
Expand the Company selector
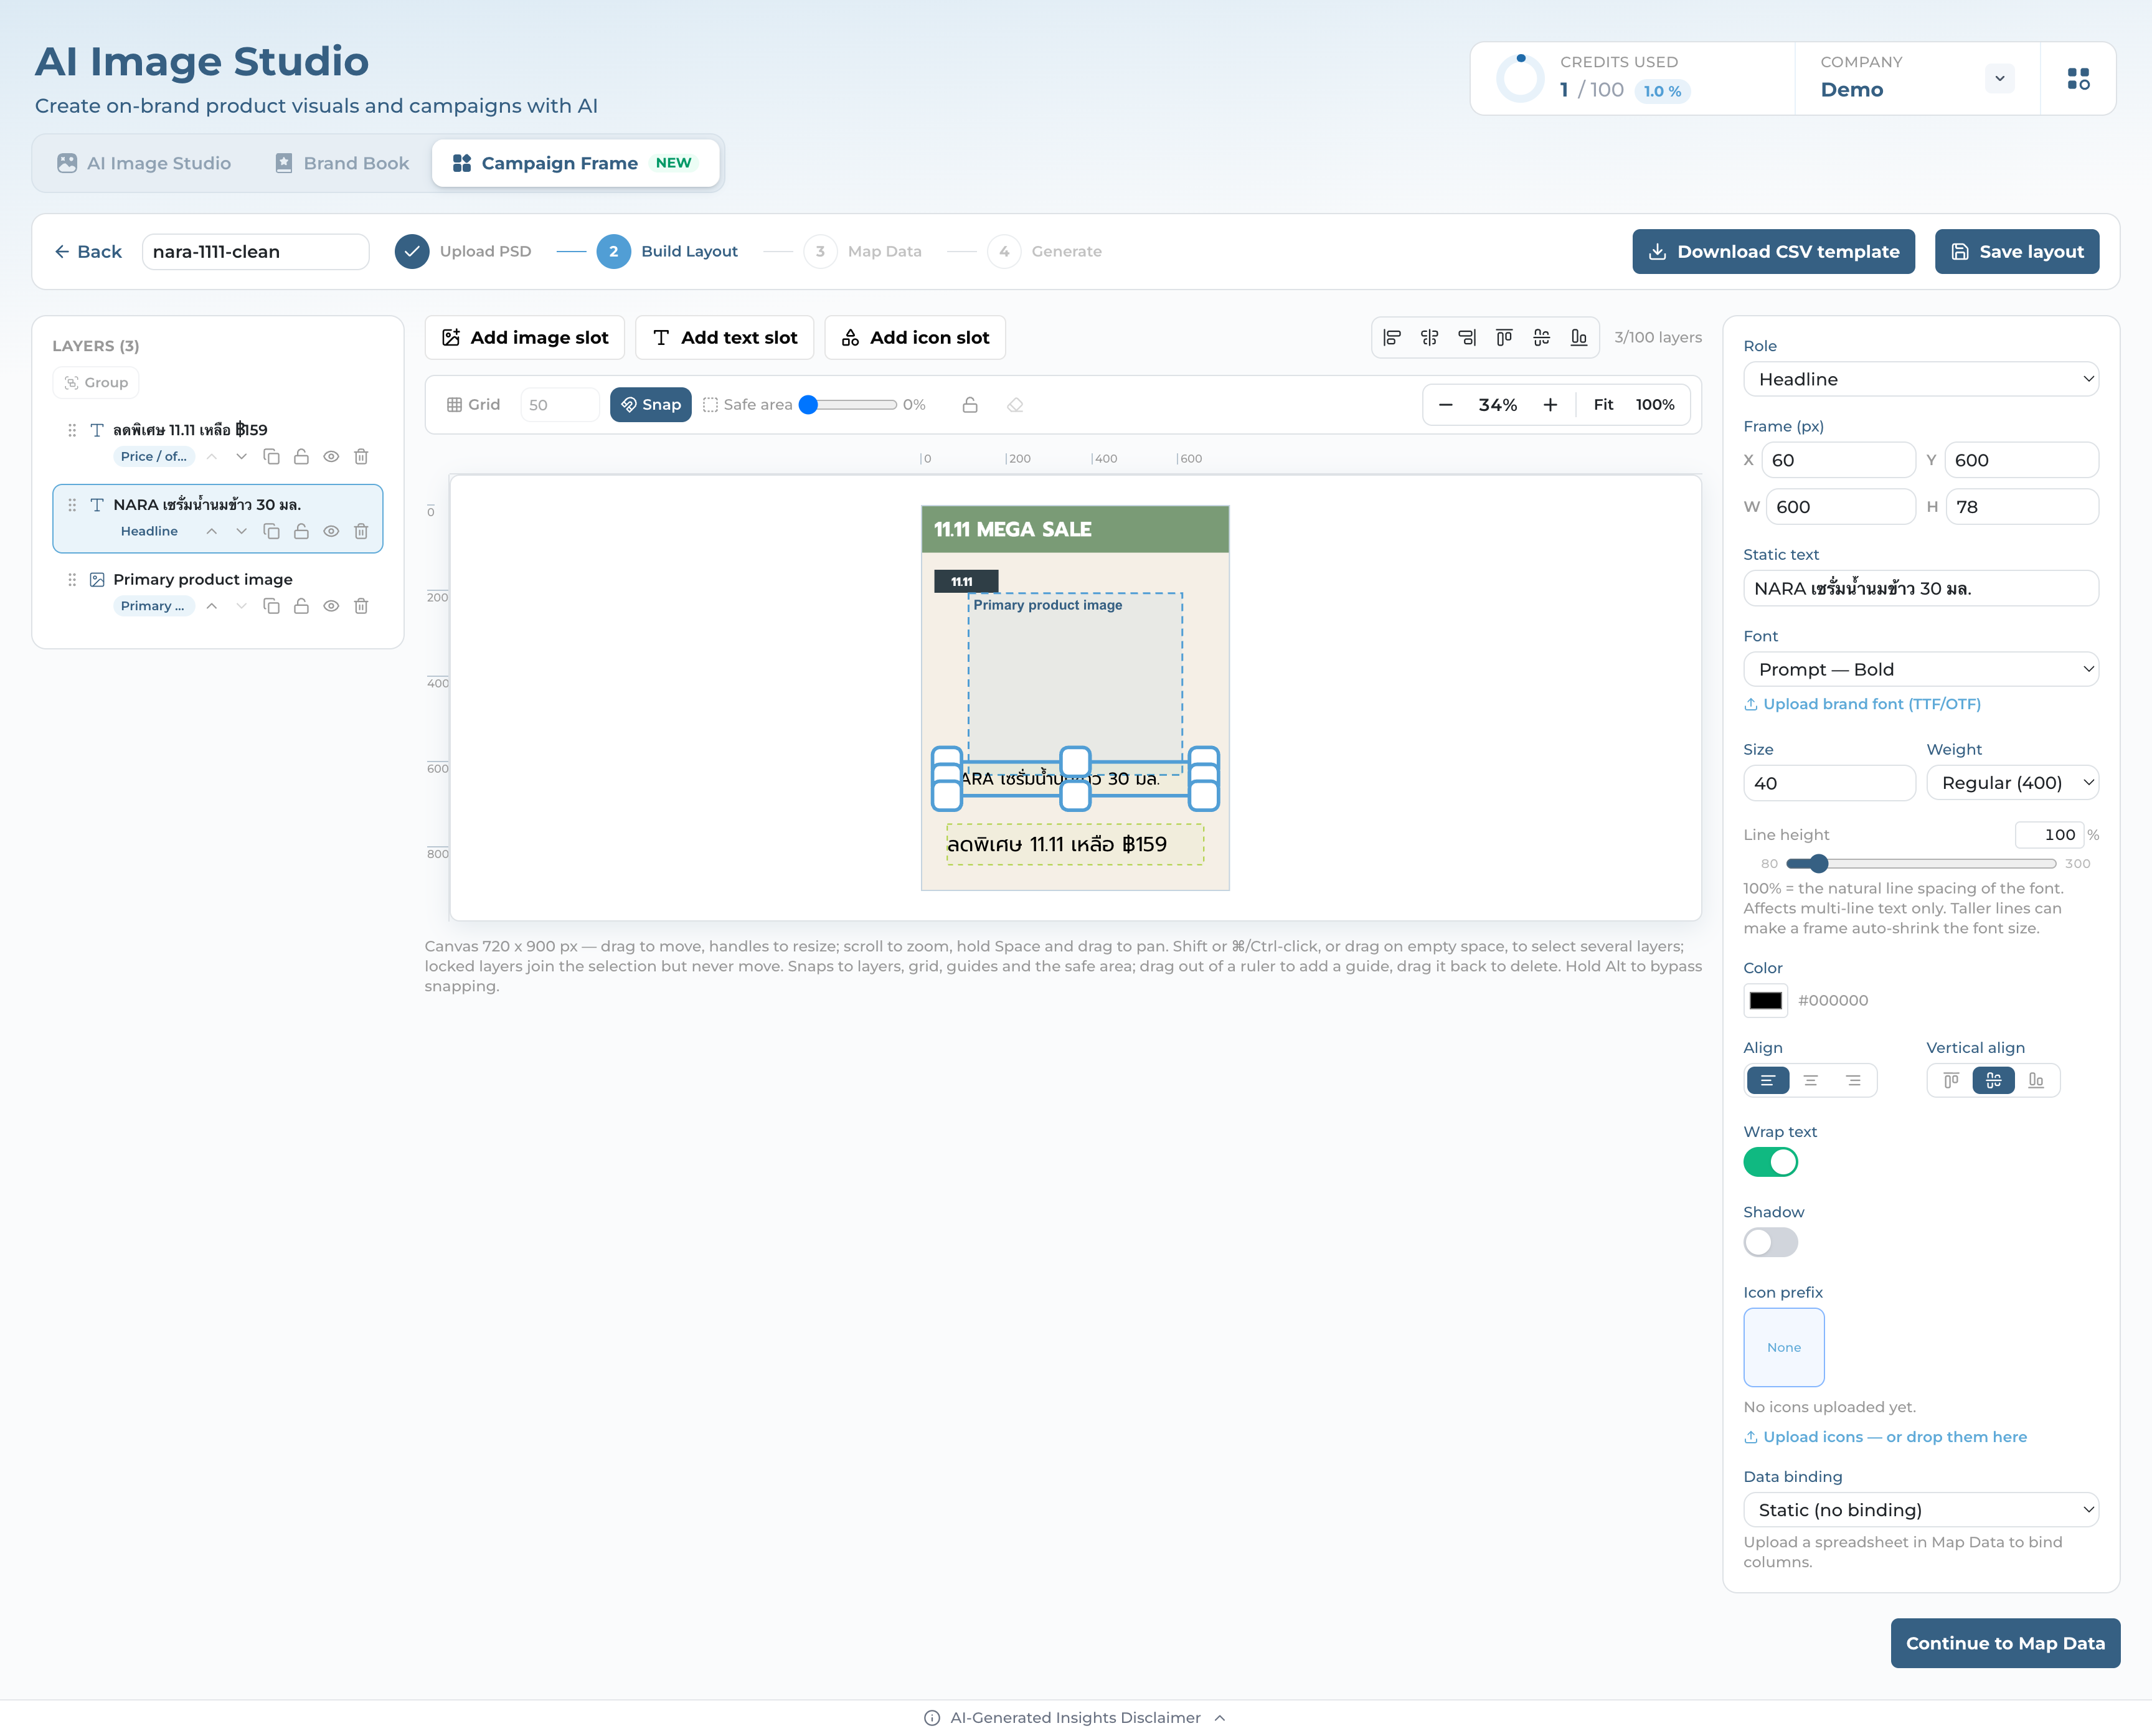click(1999, 79)
